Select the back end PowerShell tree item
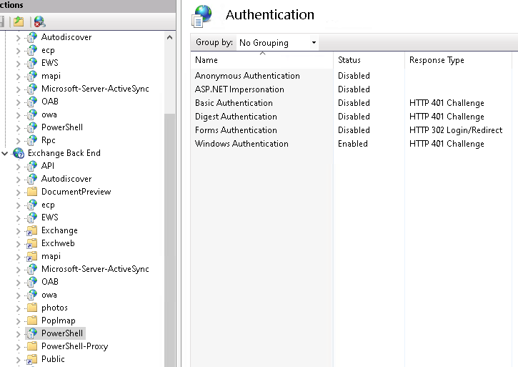This screenshot has width=518, height=367. (x=62, y=333)
